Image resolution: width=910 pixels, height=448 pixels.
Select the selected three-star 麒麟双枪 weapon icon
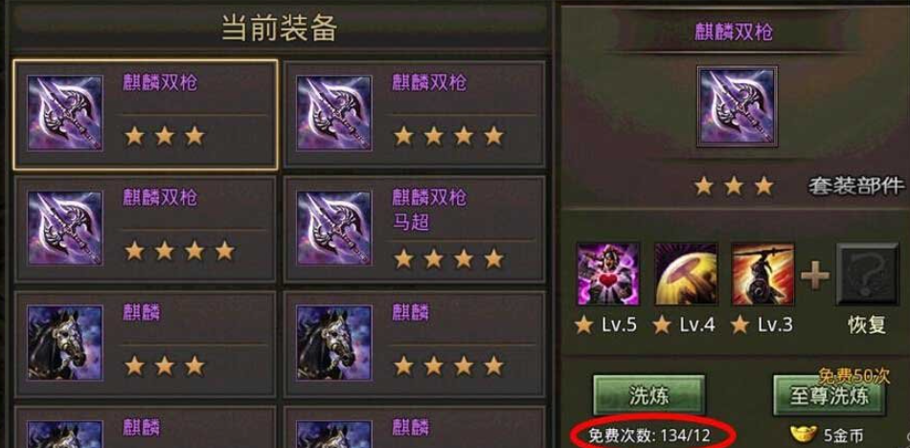pos(65,113)
